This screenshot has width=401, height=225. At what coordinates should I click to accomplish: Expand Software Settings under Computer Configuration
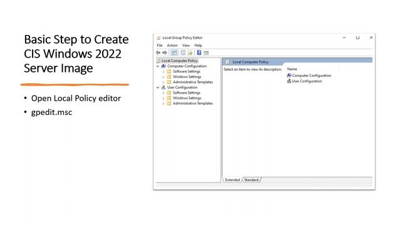pyautogui.click(x=163, y=72)
